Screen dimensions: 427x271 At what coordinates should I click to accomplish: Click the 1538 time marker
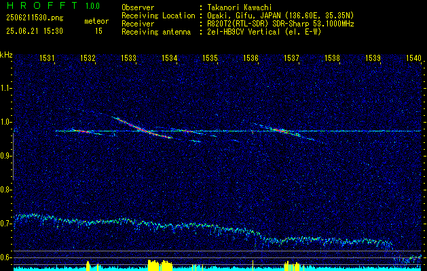coord(332,58)
